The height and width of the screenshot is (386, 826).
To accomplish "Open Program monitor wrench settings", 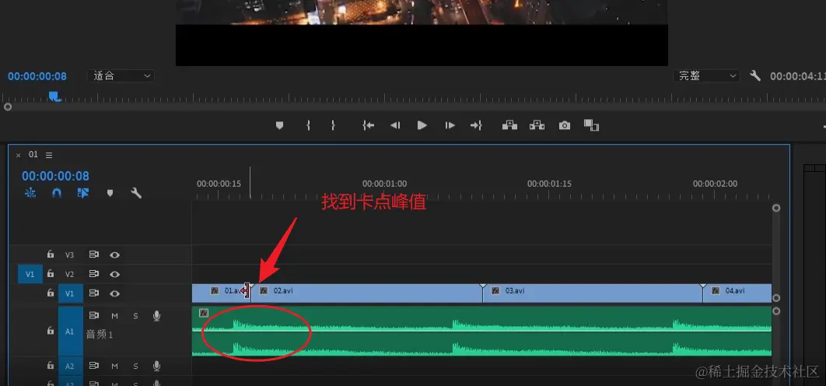I will pyautogui.click(x=755, y=76).
